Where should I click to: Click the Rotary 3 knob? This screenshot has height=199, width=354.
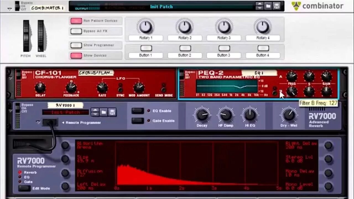[x=224, y=27]
